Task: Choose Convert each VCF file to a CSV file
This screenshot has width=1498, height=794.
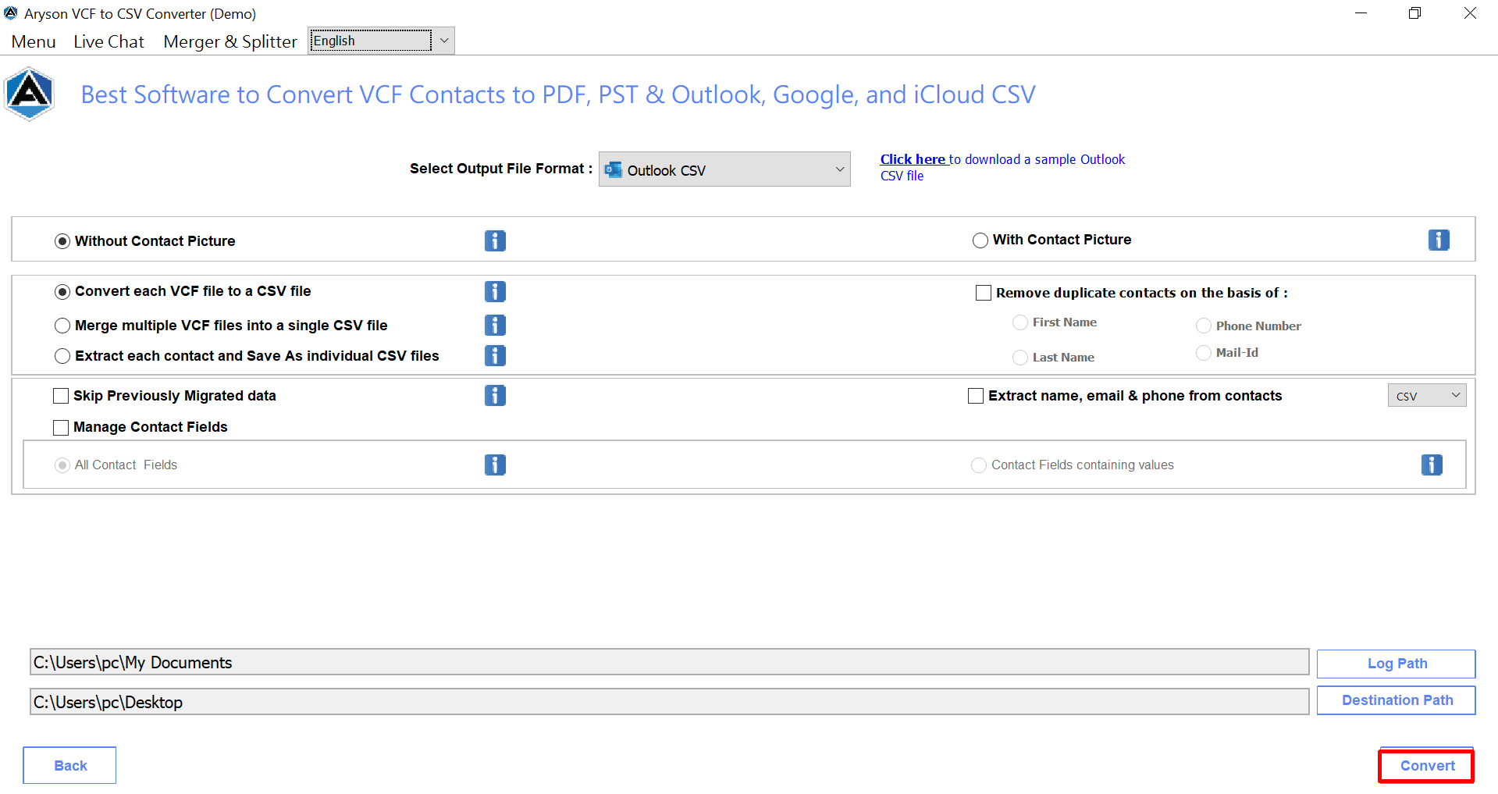Action: click(62, 292)
